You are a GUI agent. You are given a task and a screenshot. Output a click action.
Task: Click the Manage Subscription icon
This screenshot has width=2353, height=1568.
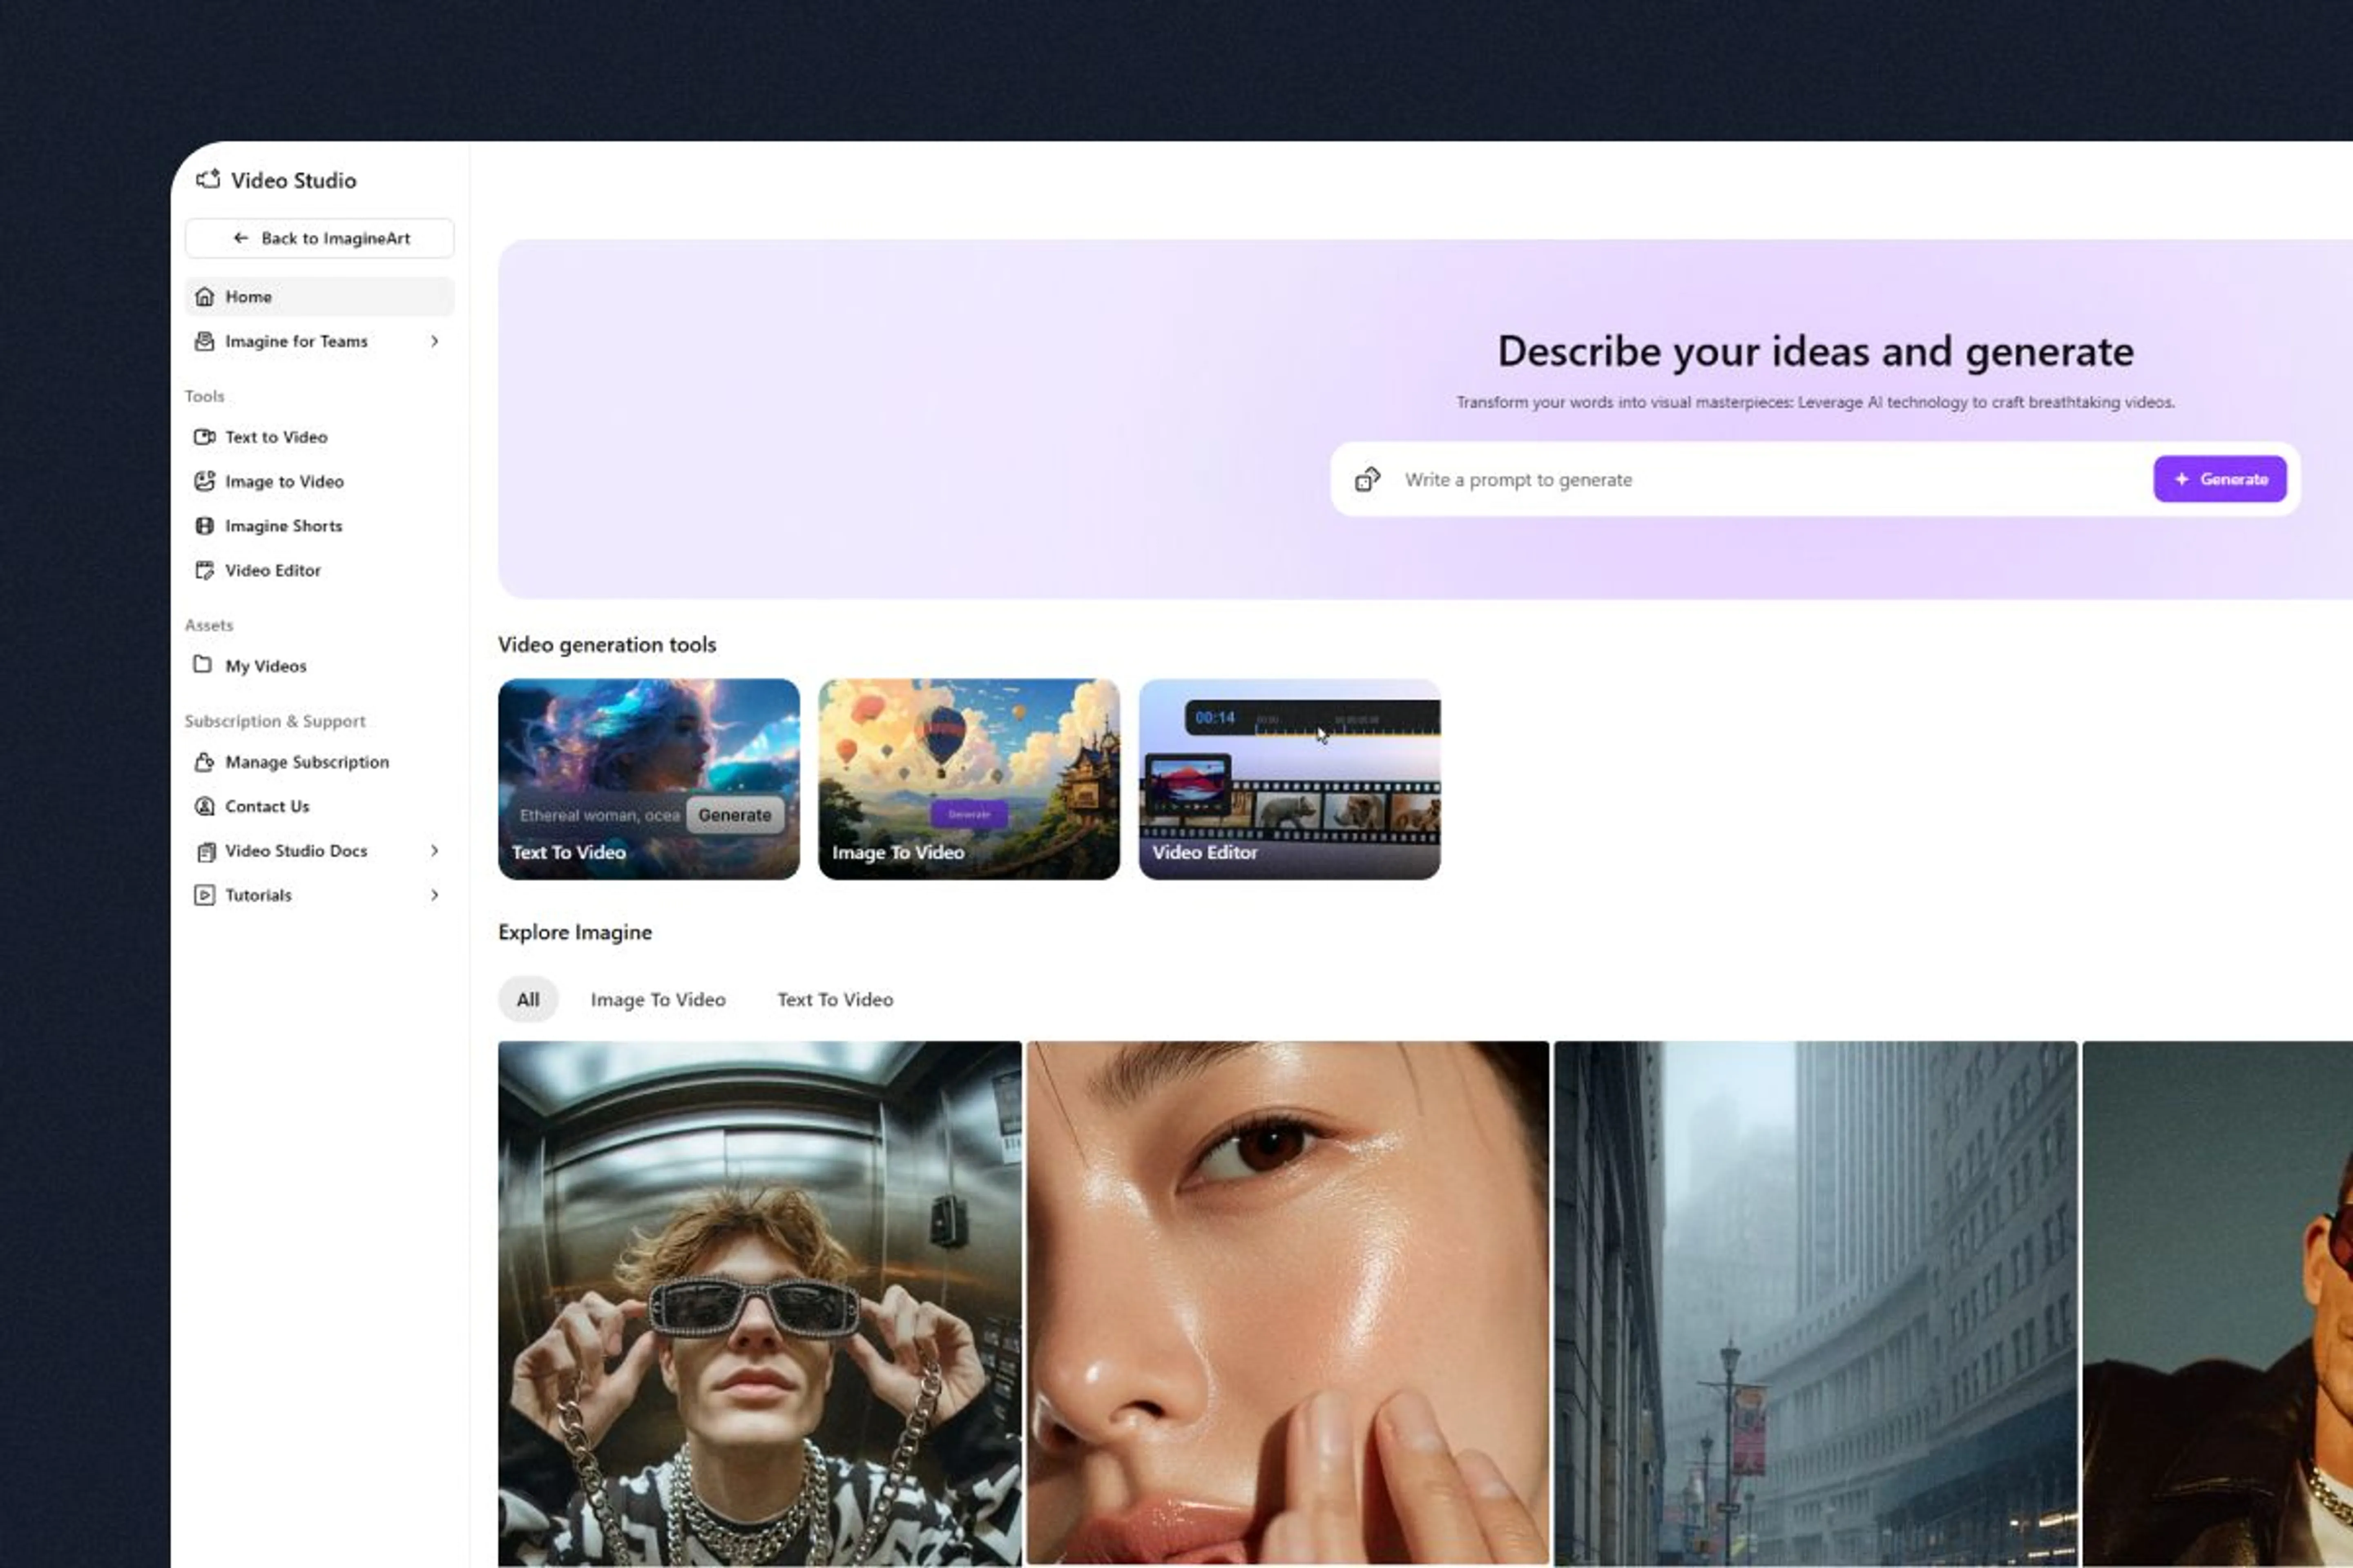(x=205, y=762)
